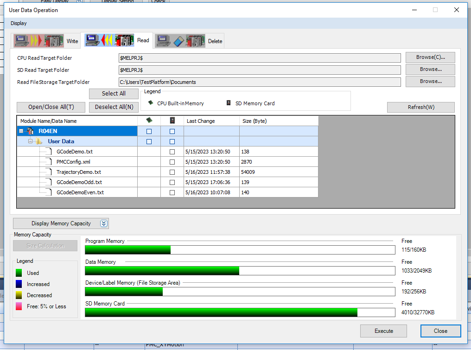Switch to the Delete tab
The width and height of the screenshot is (471, 350).
[215, 41]
